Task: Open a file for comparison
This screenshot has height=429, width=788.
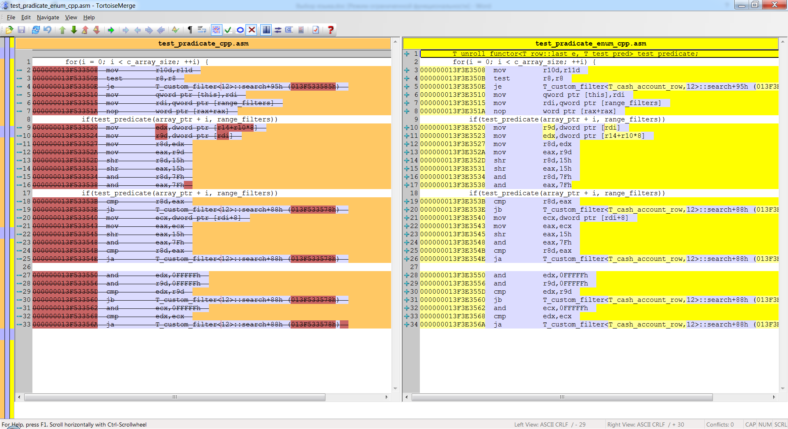Action: [9, 30]
